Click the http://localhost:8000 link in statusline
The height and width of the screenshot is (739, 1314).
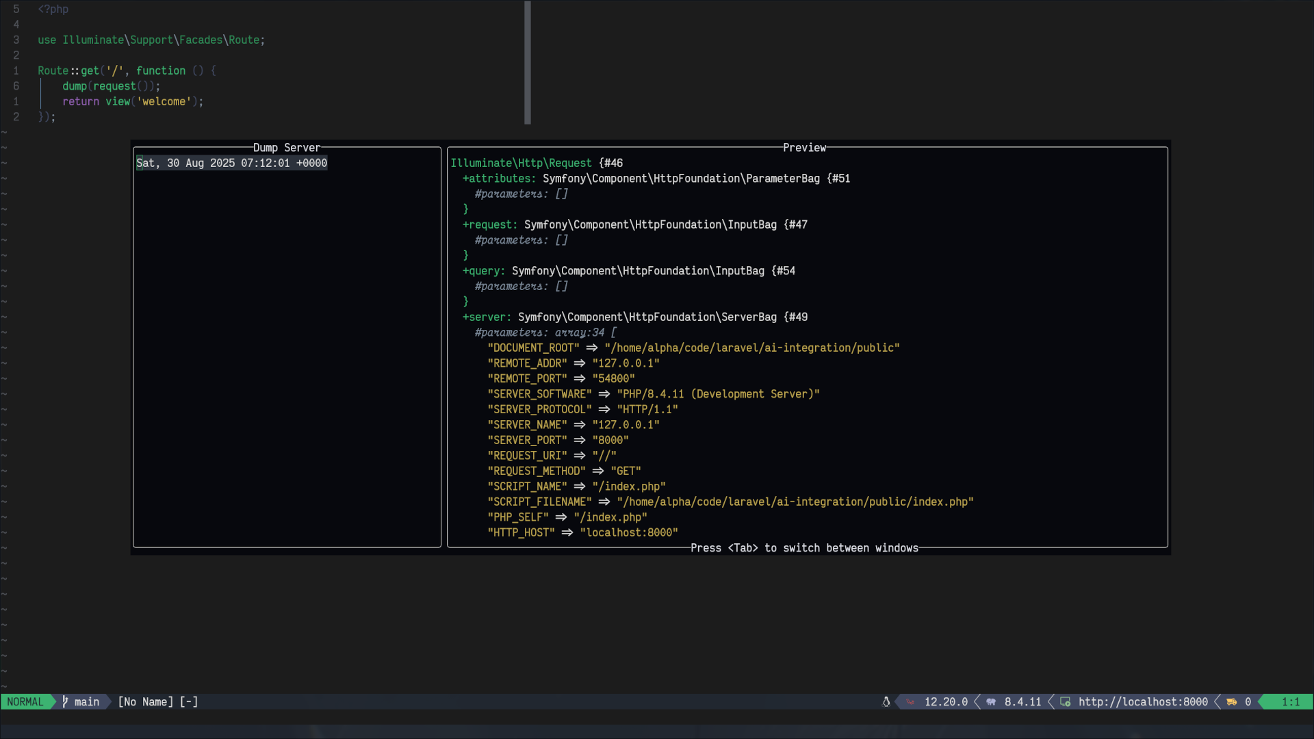pos(1143,702)
